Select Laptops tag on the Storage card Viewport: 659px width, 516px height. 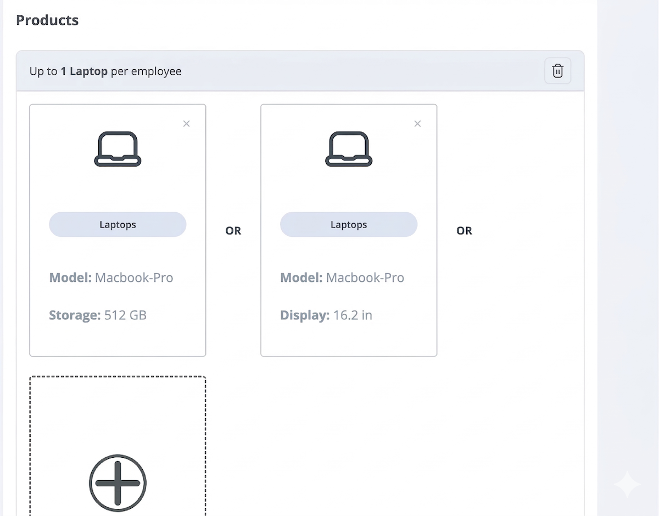(x=118, y=225)
